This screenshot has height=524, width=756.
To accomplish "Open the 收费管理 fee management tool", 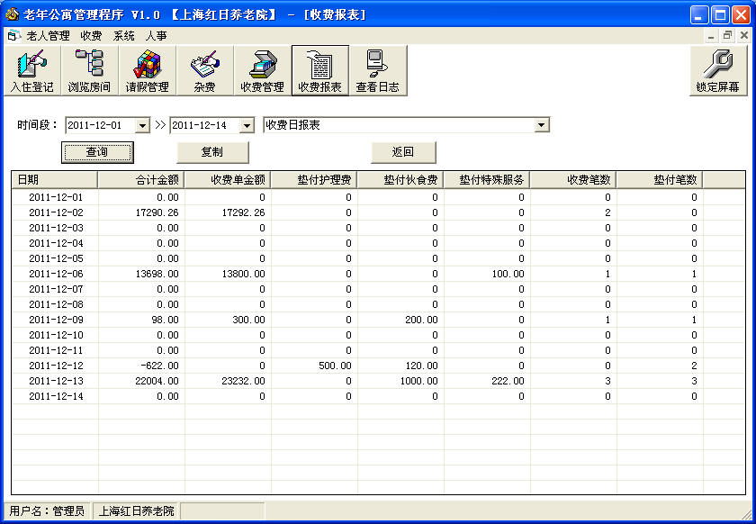I will [x=262, y=70].
